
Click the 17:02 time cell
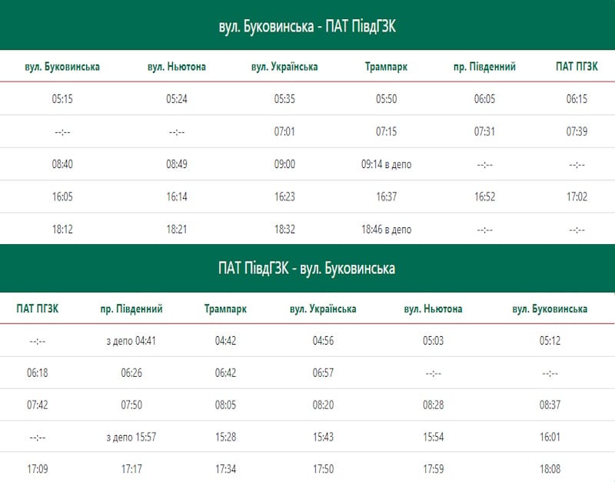[x=577, y=196]
